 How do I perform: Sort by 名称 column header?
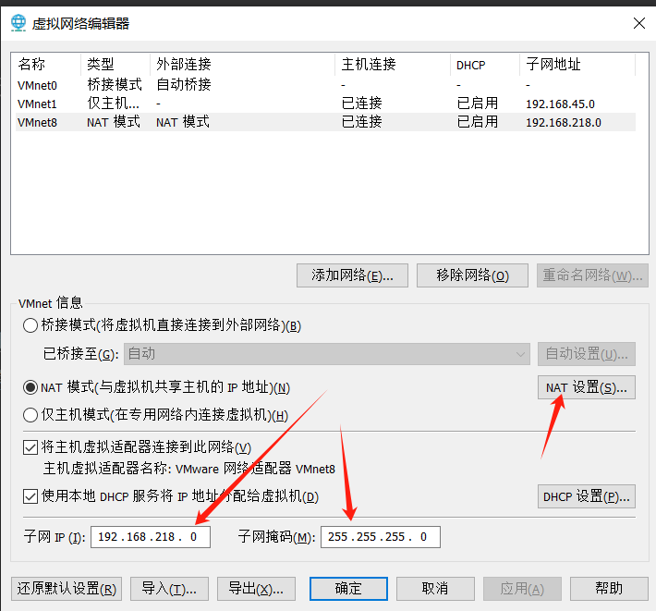point(46,65)
